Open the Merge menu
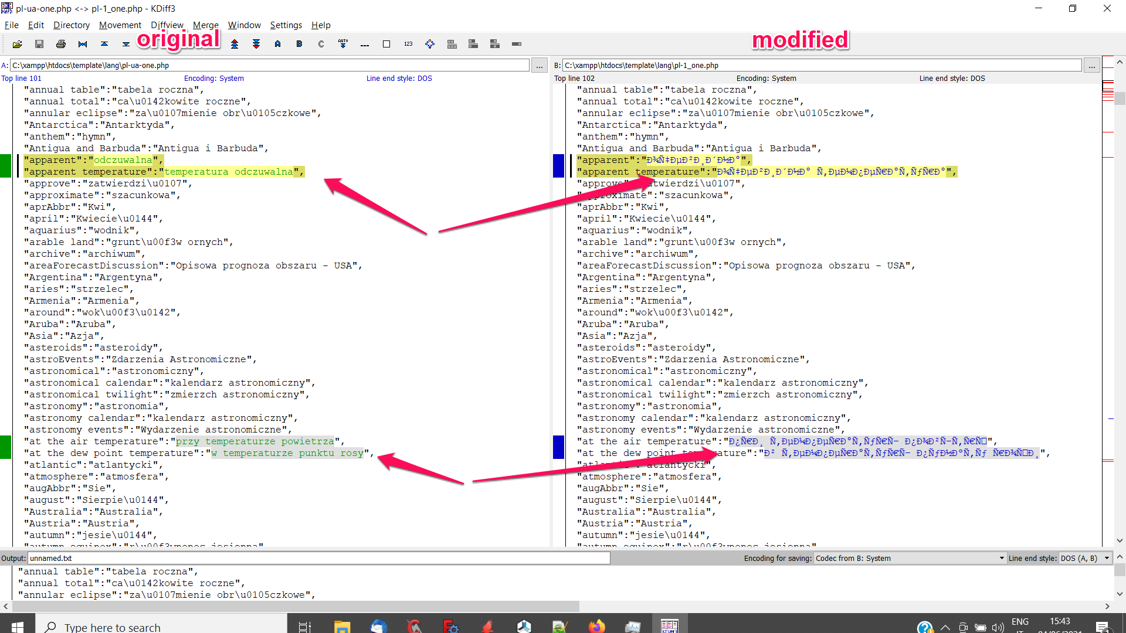Screen dimensions: 1126x633 pyautogui.click(x=205, y=25)
